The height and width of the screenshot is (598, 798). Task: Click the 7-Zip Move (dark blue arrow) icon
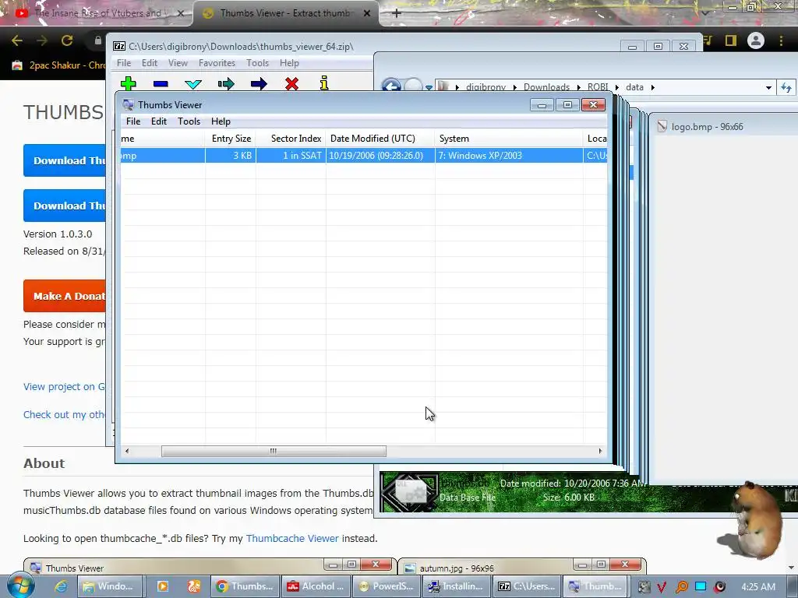(x=259, y=83)
